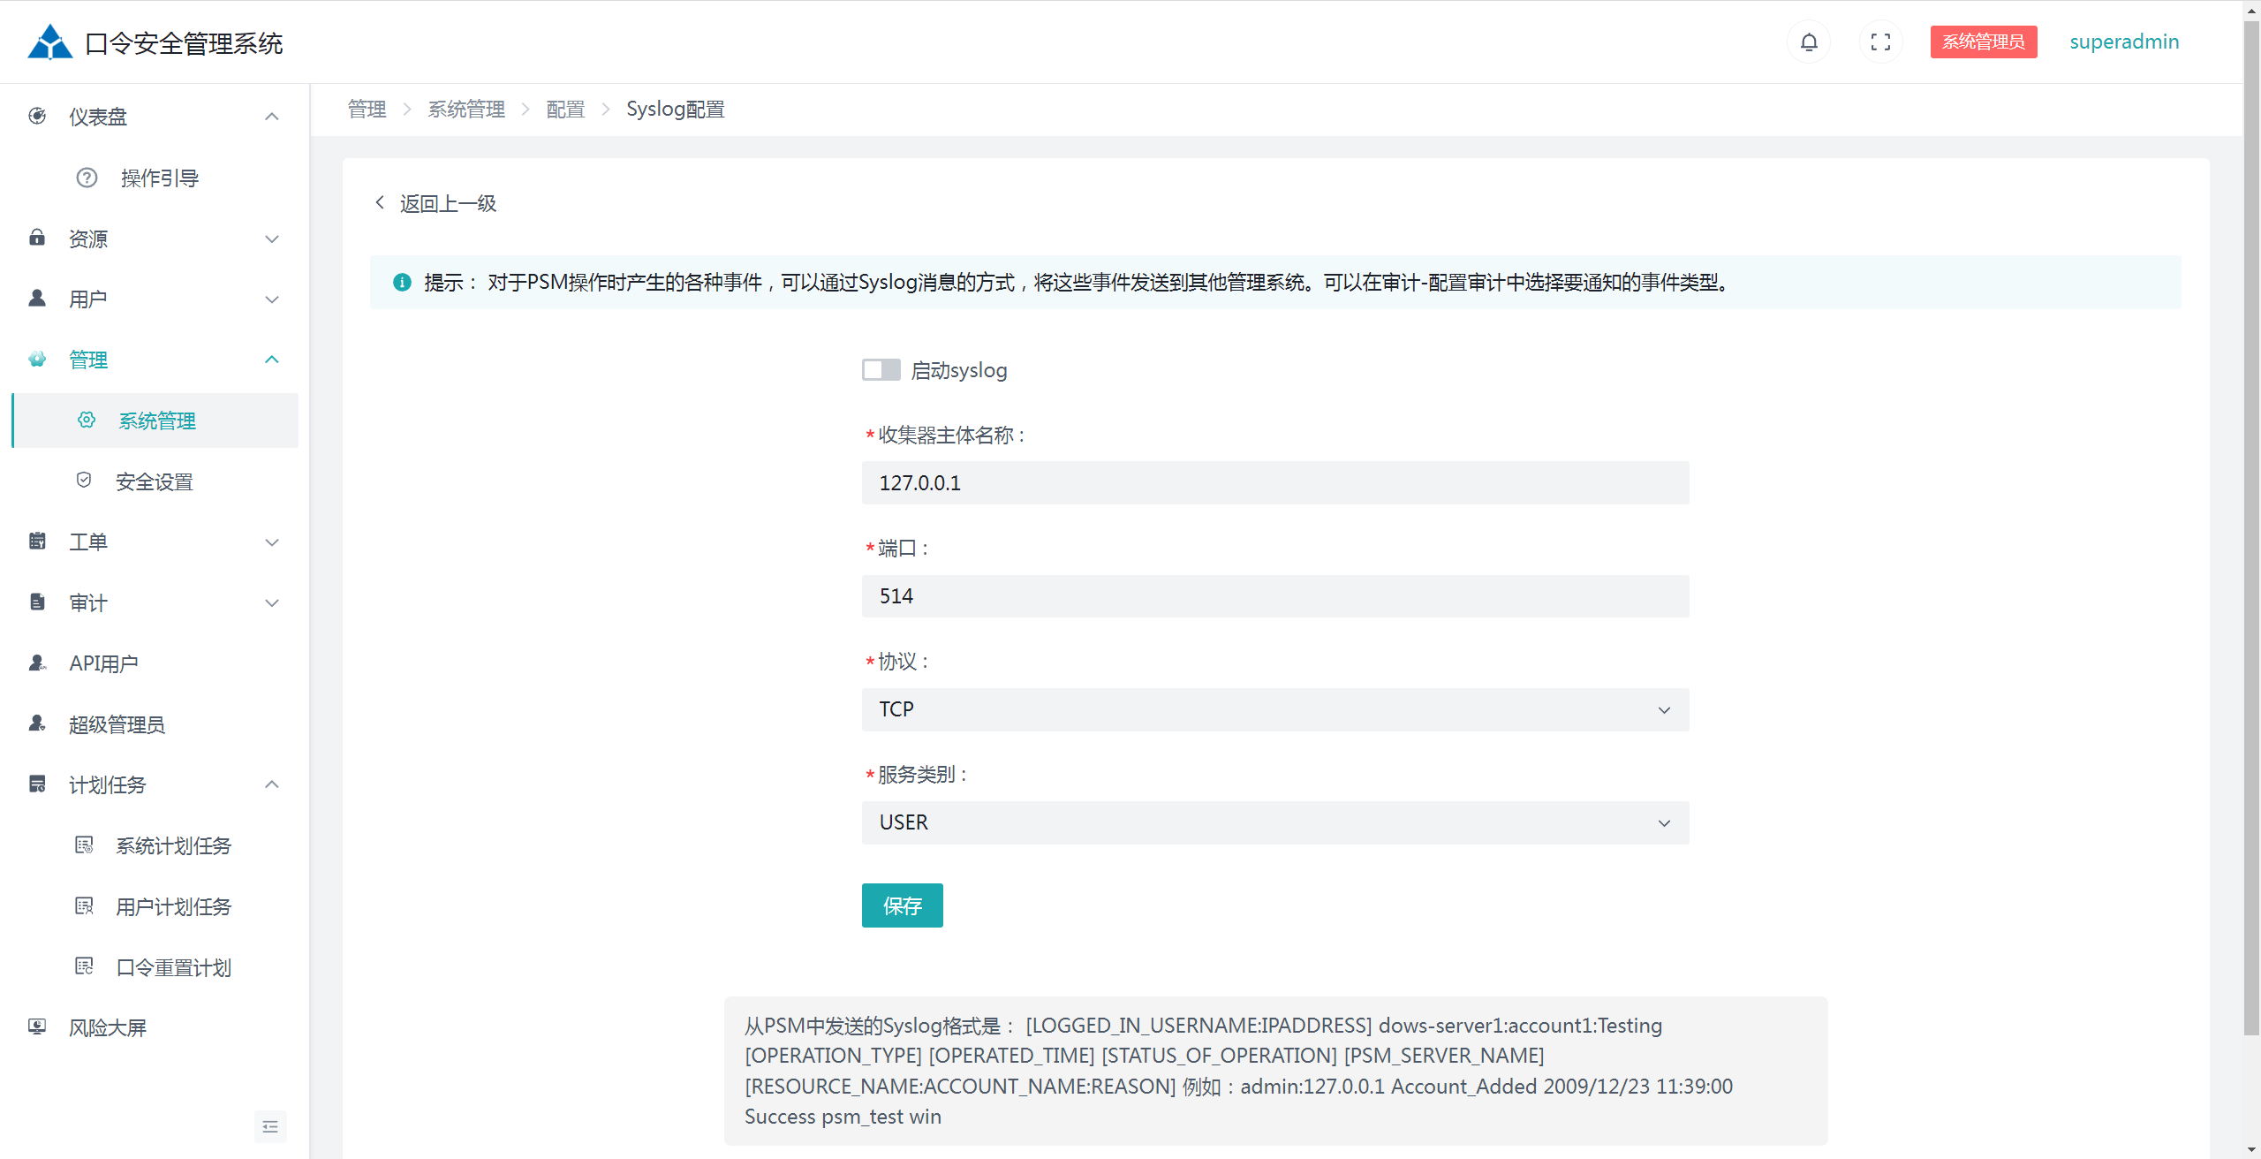
Task: Open the API用户 menu item
Action: coord(103,663)
